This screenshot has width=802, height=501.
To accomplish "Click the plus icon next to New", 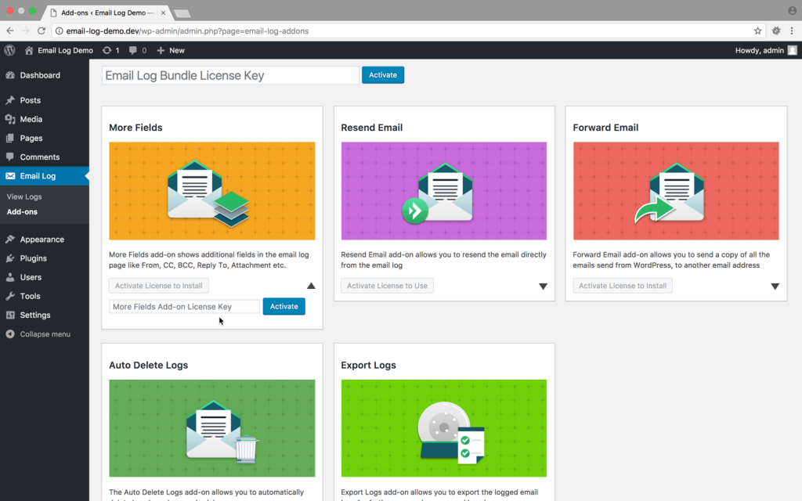I will (161, 50).
